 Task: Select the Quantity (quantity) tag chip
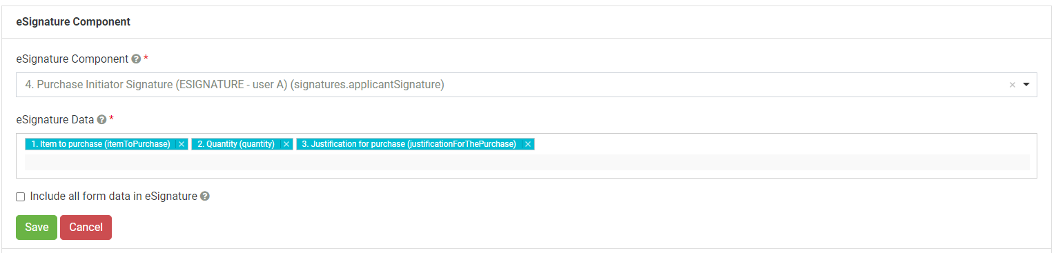236,144
